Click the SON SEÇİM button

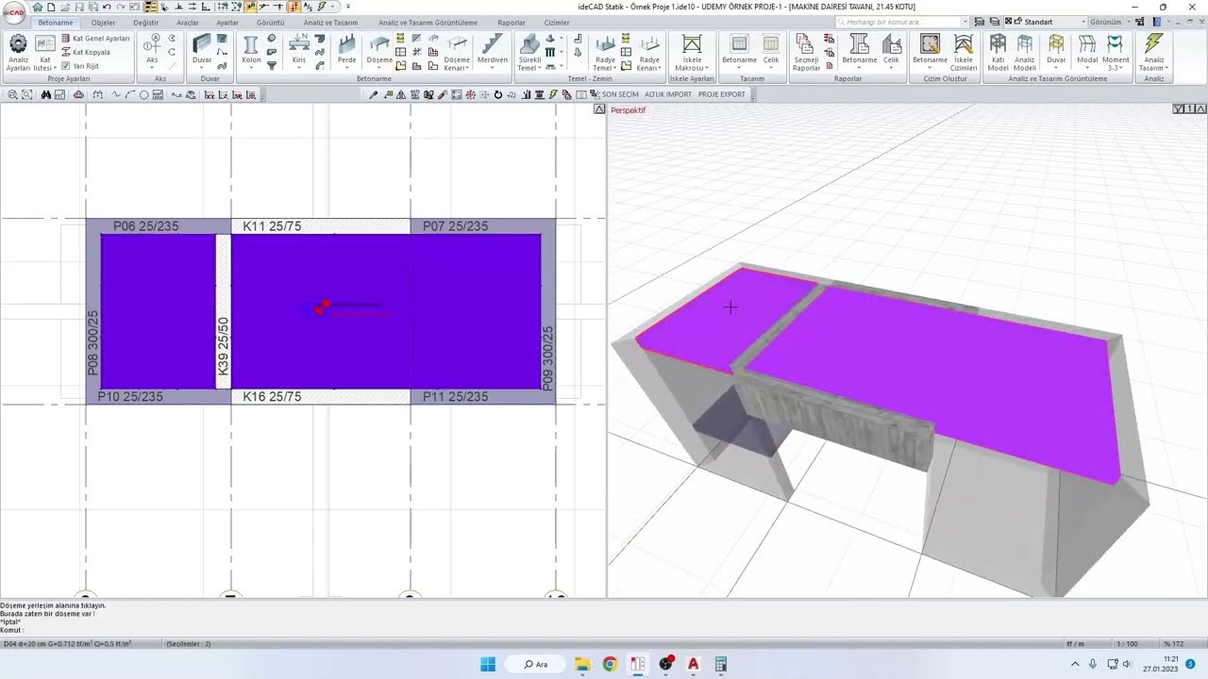(620, 94)
